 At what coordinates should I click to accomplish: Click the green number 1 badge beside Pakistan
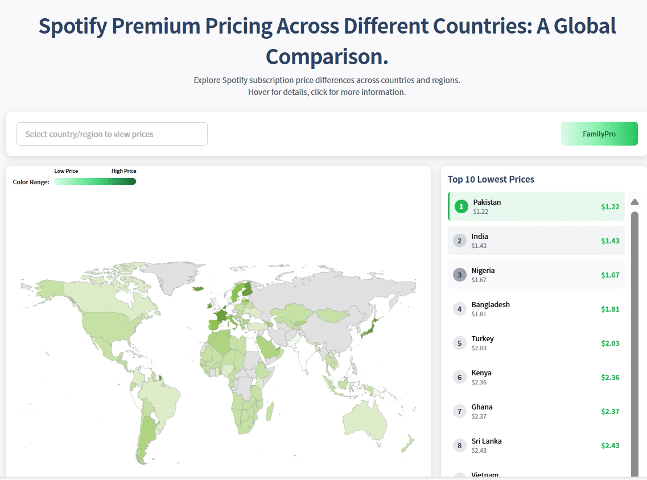[461, 206]
